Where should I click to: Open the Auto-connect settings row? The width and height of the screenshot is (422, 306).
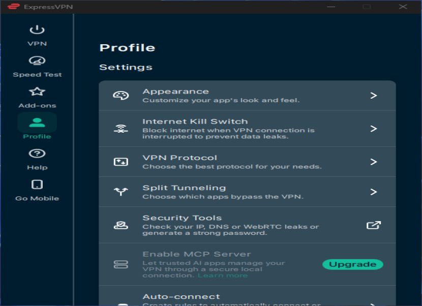(x=247, y=296)
